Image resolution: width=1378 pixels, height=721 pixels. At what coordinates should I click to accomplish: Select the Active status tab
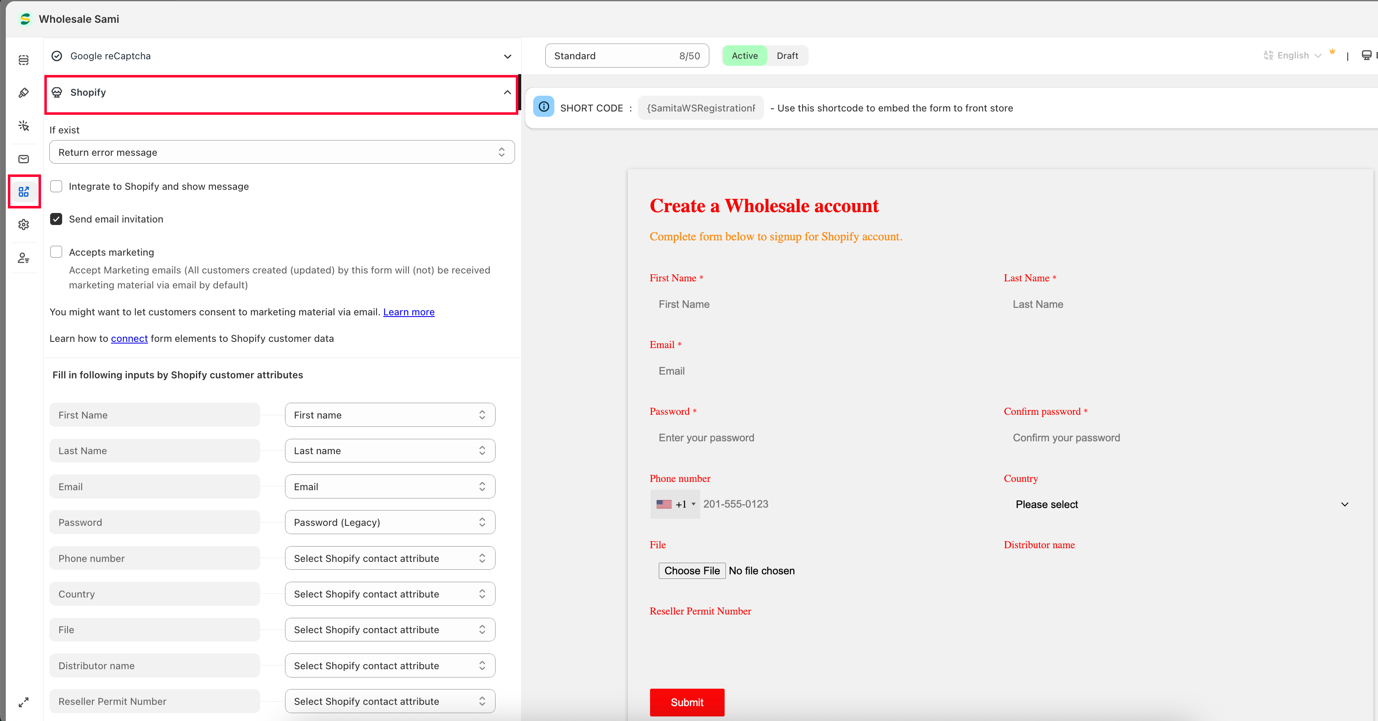[x=744, y=56]
